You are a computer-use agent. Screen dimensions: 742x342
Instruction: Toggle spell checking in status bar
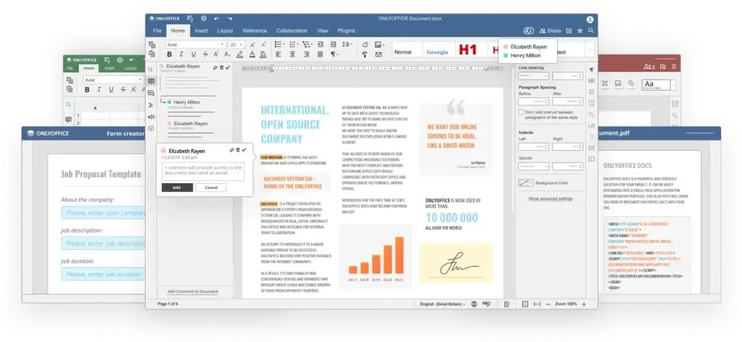[486, 304]
